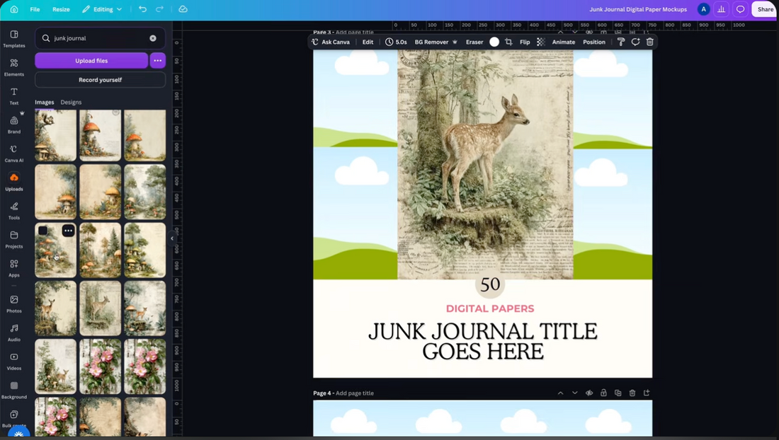Open the Videos panel
779x440 pixels.
click(14, 361)
